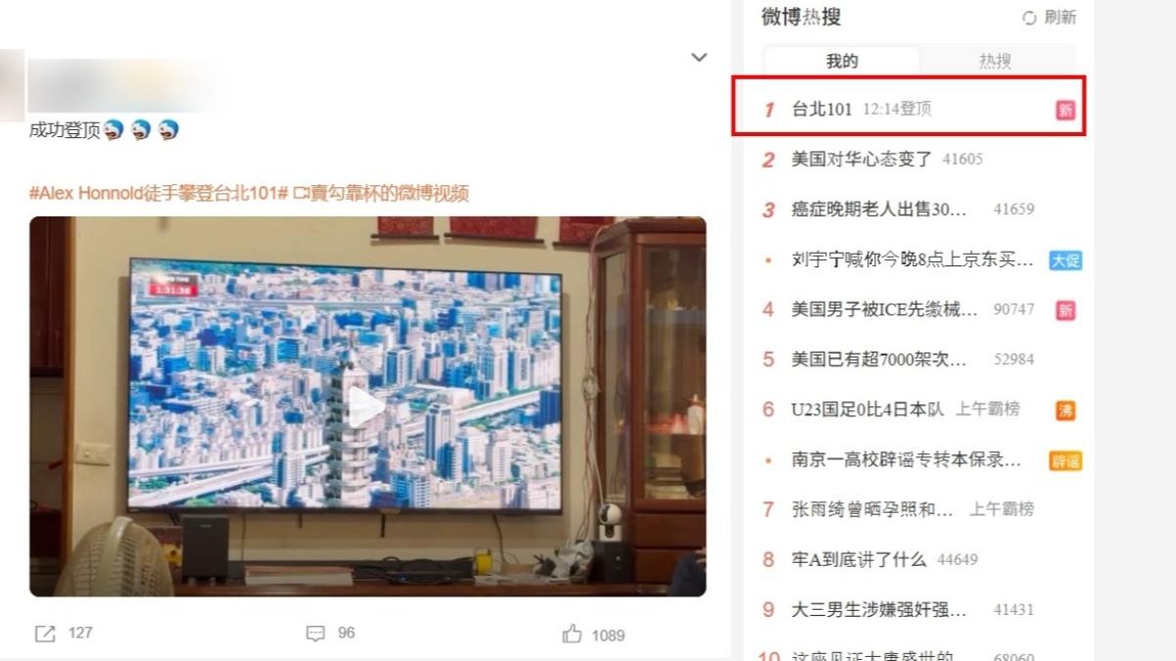Image resolution: width=1176 pixels, height=661 pixels.
Task: Switch to the 我的 tab
Action: pyautogui.click(x=842, y=61)
